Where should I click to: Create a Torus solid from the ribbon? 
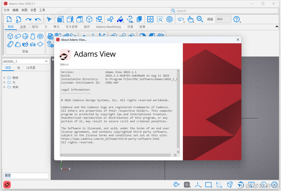pyautogui.click(x=40, y=36)
